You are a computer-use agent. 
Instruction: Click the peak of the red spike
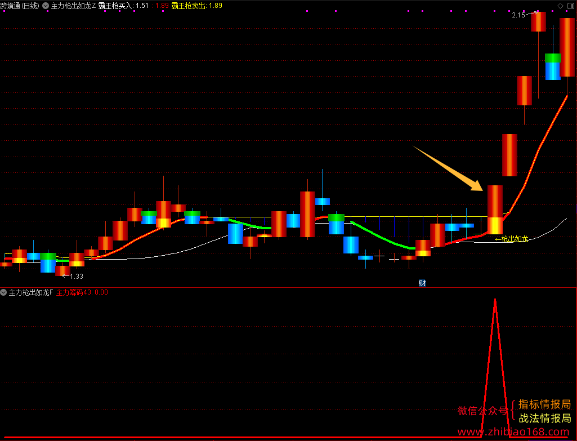click(x=495, y=300)
